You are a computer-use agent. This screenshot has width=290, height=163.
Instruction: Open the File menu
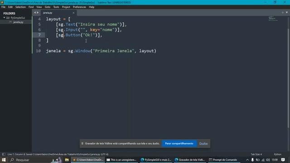(x=3, y=7)
